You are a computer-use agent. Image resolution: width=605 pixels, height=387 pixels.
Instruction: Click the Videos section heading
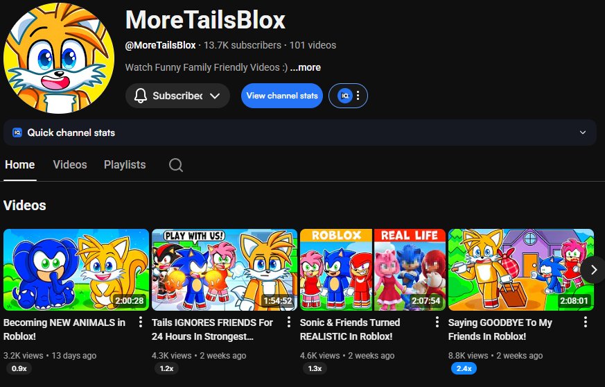click(25, 205)
